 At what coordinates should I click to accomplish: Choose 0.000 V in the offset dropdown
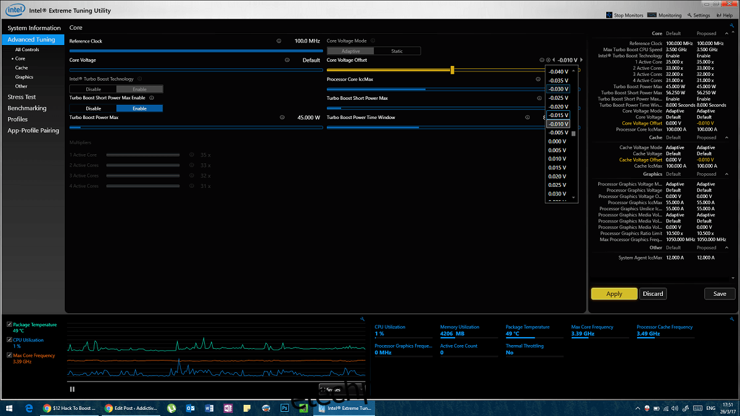[x=558, y=141]
